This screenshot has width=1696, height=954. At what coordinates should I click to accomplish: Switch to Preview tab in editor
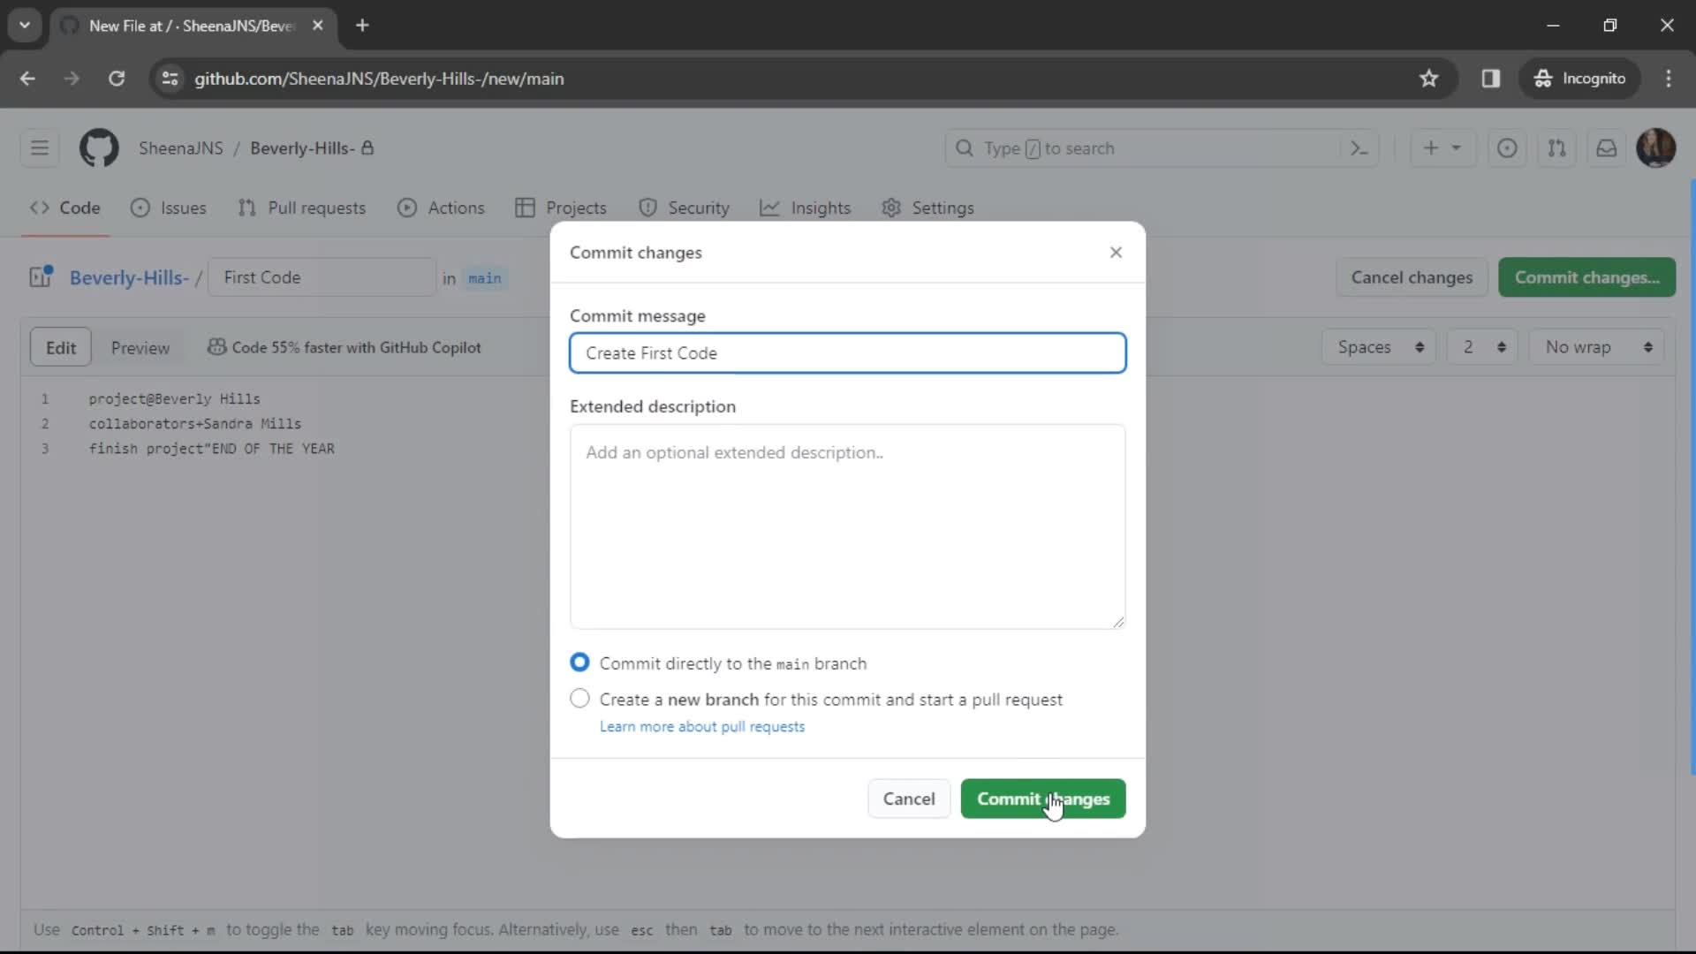(x=140, y=347)
